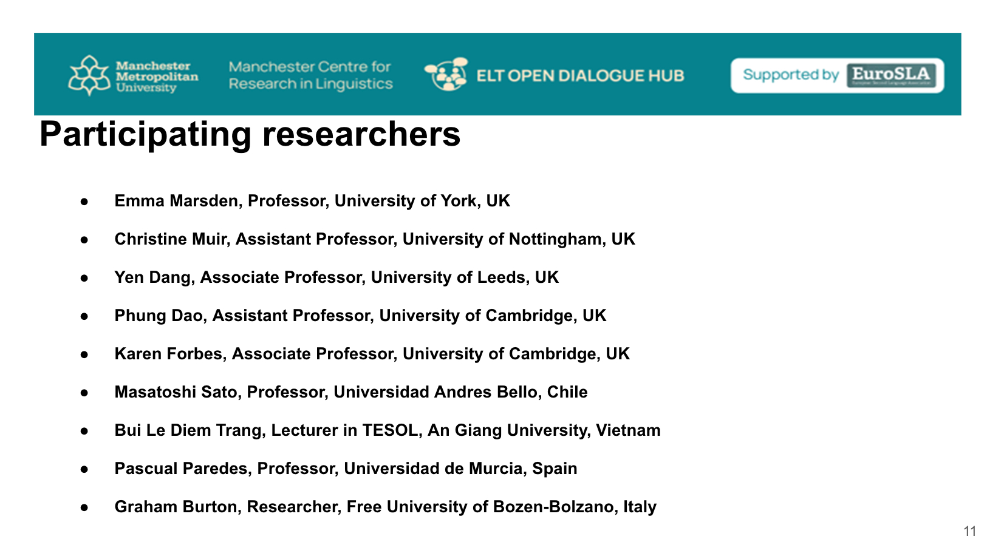Image resolution: width=987 pixels, height=559 pixels.
Task: Click the ELT OPEN DIALOGUE HUB title text
Action: point(580,76)
